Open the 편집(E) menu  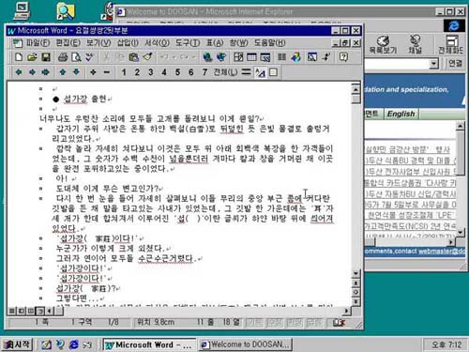[x=68, y=43]
